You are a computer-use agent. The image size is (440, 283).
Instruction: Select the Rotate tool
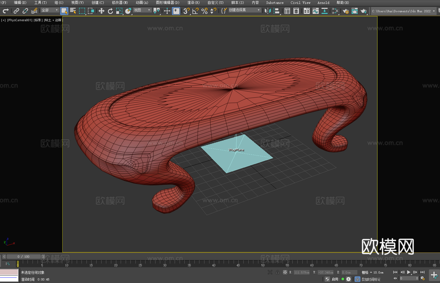(x=110, y=11)
